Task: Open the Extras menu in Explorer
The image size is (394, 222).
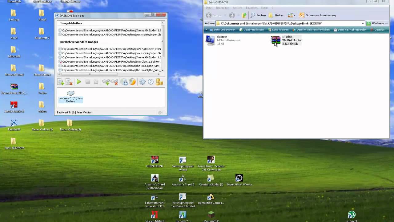Action: click(x=265, y=8)
